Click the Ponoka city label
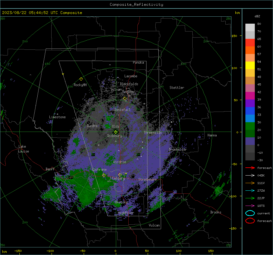Image resolution: width=273 pixels, height=255 pixels. (x=138, y=62)
